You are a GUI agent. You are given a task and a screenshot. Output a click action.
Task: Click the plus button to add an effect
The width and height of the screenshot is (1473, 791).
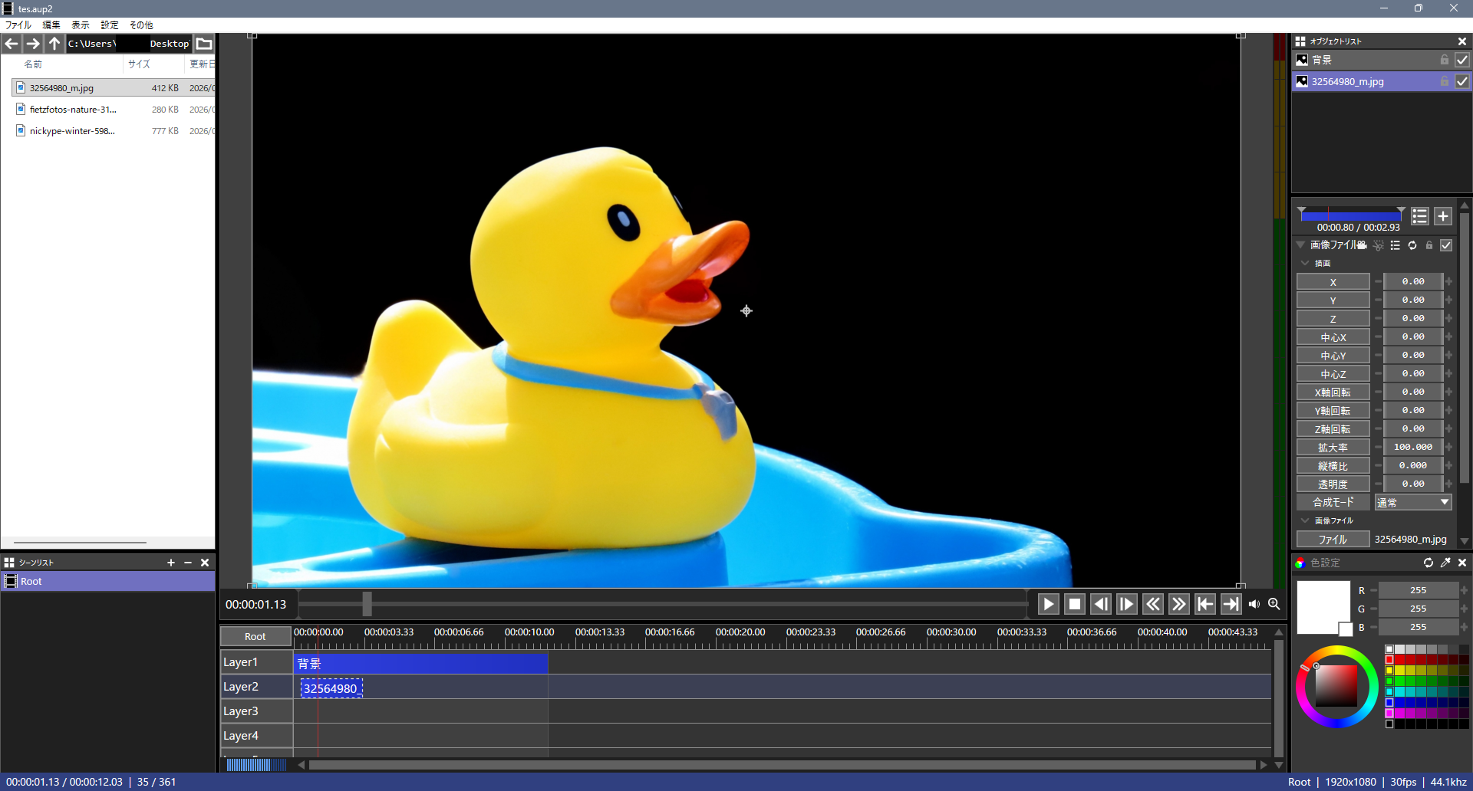pos(1443,216)
